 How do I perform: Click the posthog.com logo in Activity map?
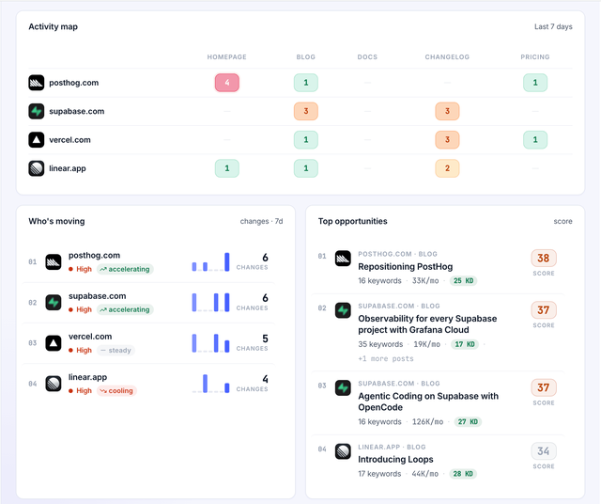point(37,83)
